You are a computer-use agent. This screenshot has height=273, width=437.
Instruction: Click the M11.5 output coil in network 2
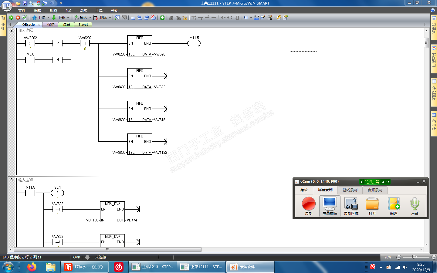click(194, 43)
